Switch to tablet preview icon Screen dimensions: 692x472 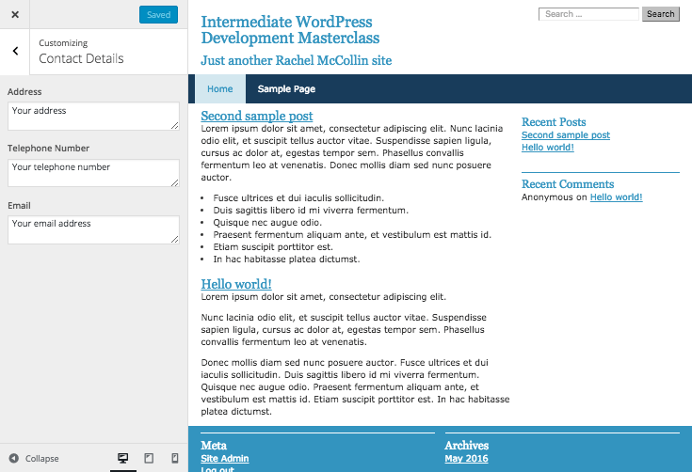pos(149,458)
